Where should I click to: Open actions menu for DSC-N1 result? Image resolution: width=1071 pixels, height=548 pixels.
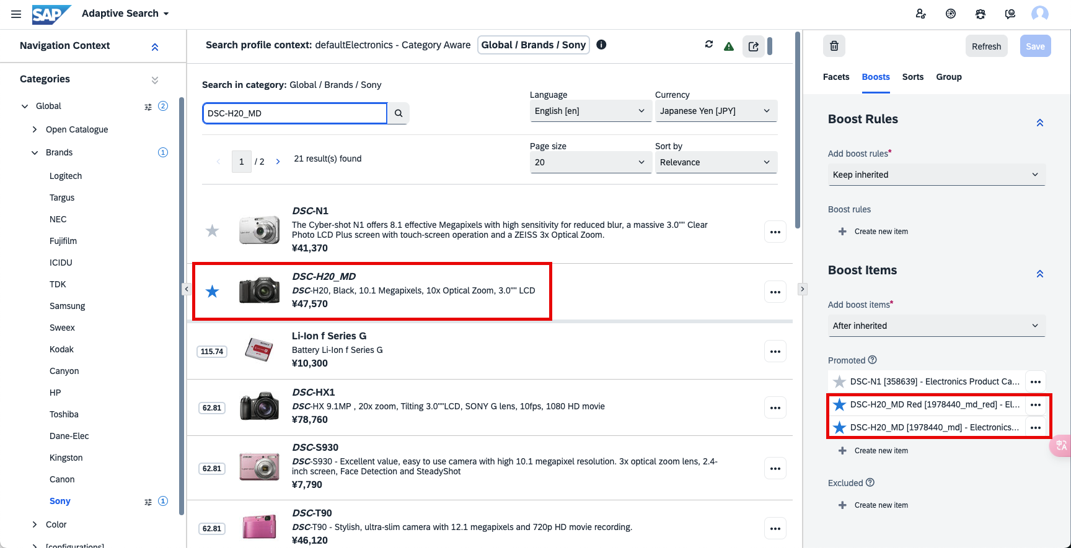click(x=775, y=232)
